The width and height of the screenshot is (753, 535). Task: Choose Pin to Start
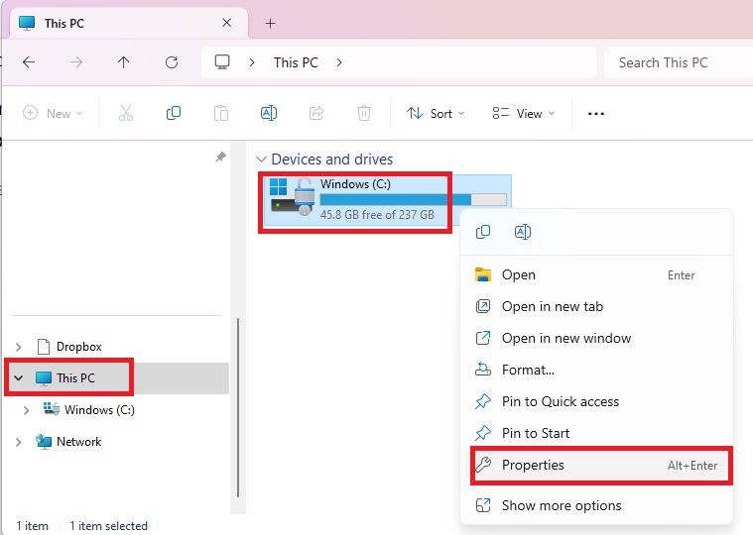(596, 433)
